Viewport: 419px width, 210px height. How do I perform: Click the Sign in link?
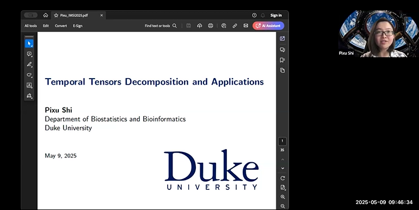276,15
